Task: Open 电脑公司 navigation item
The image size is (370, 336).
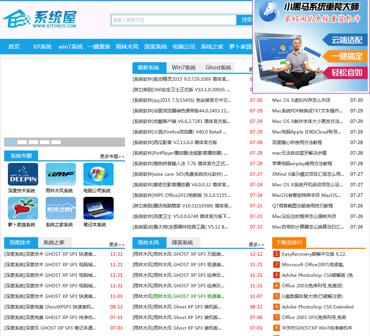Action: 184,47
